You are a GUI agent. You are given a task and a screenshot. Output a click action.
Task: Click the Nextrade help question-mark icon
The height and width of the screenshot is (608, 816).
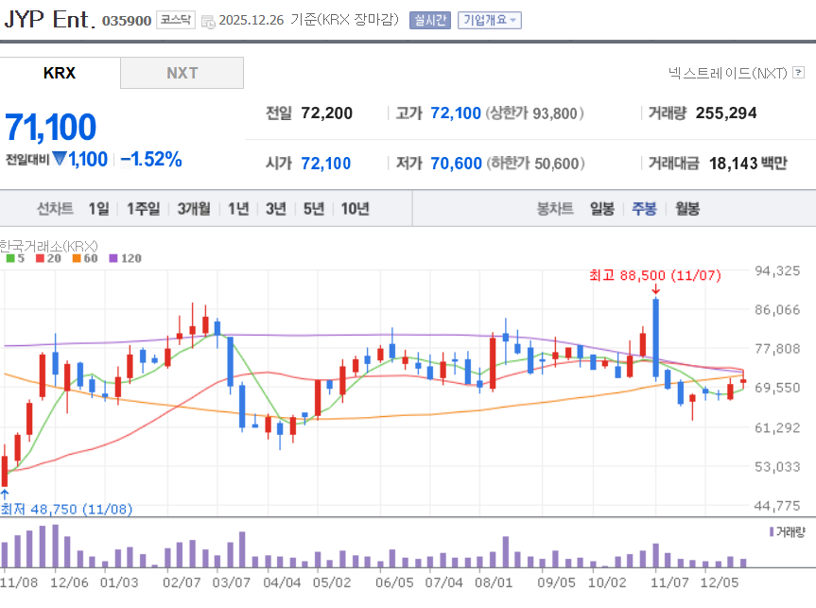coord(798,73)
